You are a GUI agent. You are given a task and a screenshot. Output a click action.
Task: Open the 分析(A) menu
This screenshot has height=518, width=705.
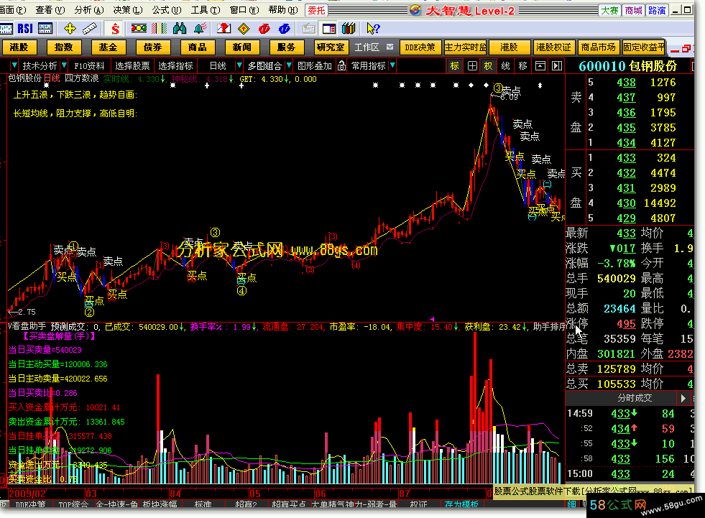click(x=89, y=10)
